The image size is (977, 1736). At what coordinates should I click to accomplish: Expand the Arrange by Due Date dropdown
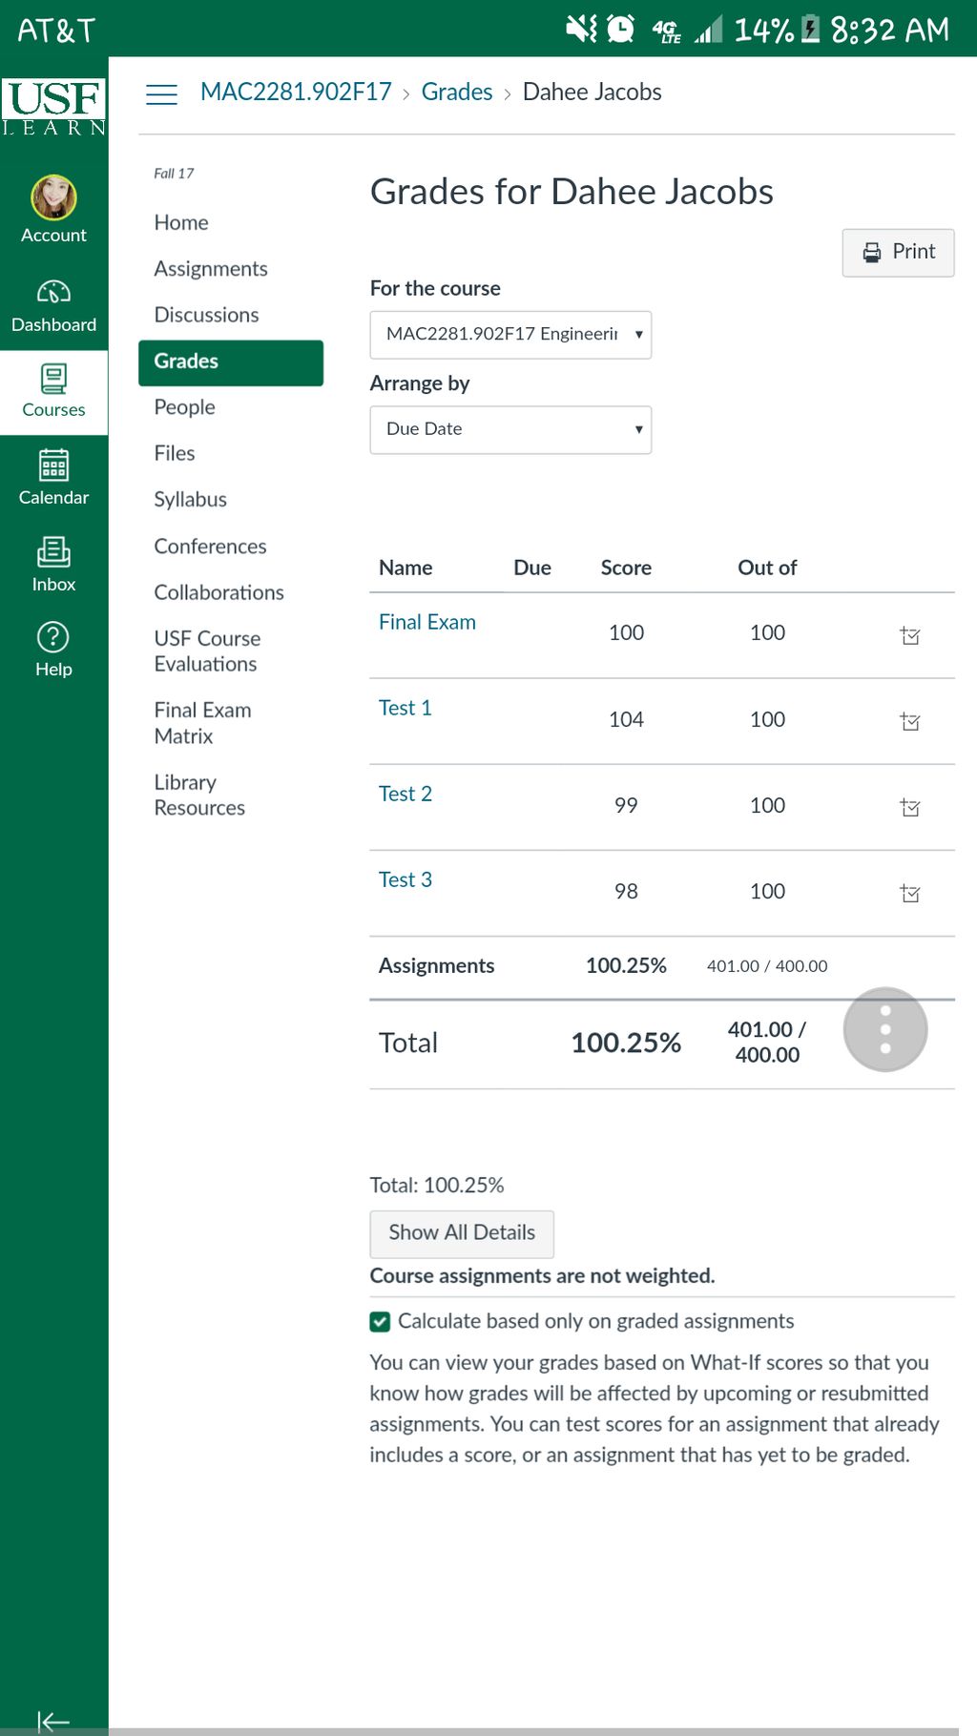tap(510, 430)
